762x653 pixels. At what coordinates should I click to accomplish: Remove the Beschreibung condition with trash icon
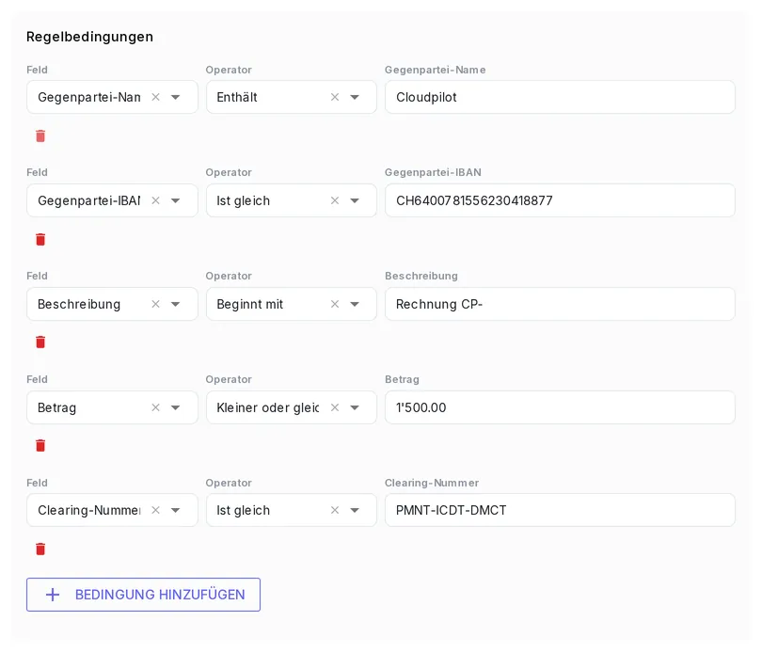pyautogui.click(x=40, y=342)
